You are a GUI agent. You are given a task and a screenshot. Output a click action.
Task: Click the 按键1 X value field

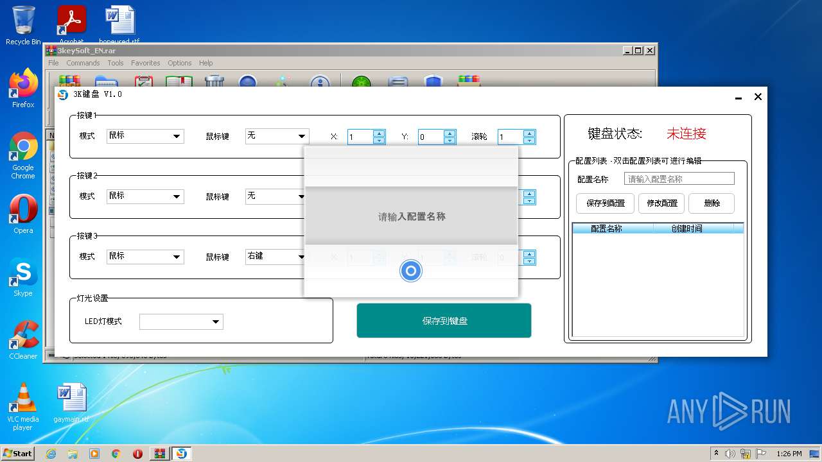[x=360, y=137]
